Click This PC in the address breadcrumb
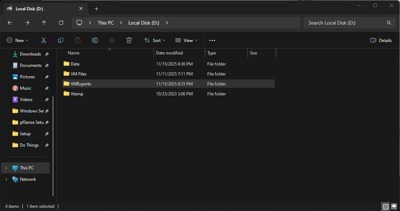This screenshot has width=400, height=211. [x=106, y=23]
